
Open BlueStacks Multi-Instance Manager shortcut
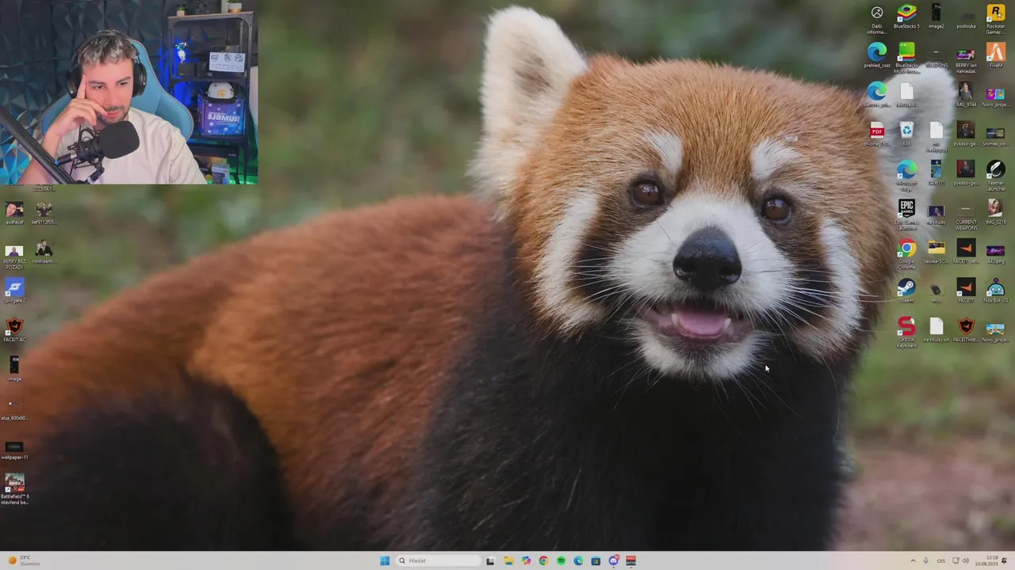point(906,57)
